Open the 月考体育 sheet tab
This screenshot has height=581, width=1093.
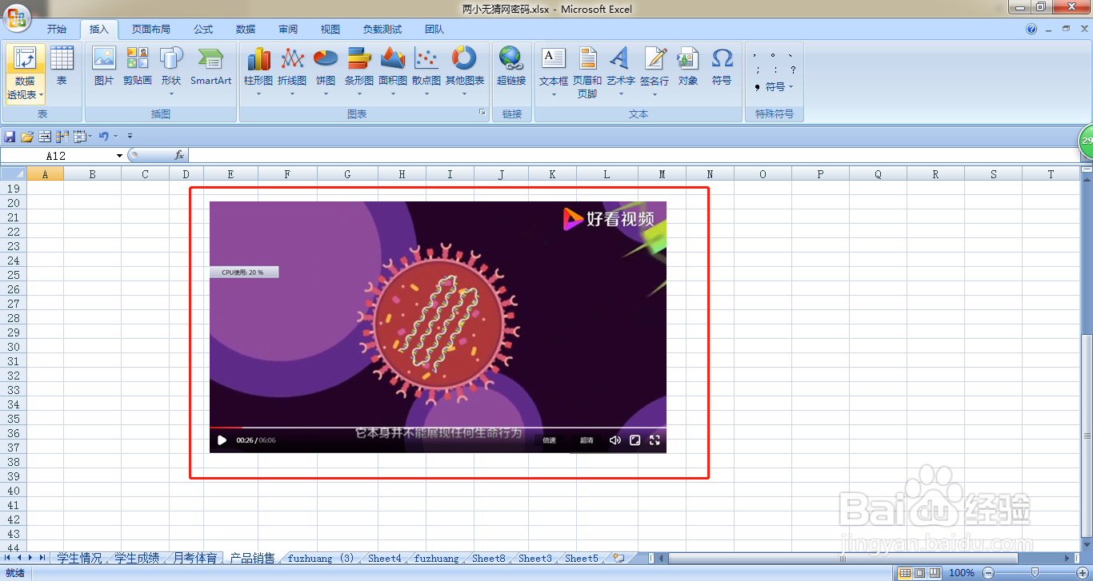[194, 558]
